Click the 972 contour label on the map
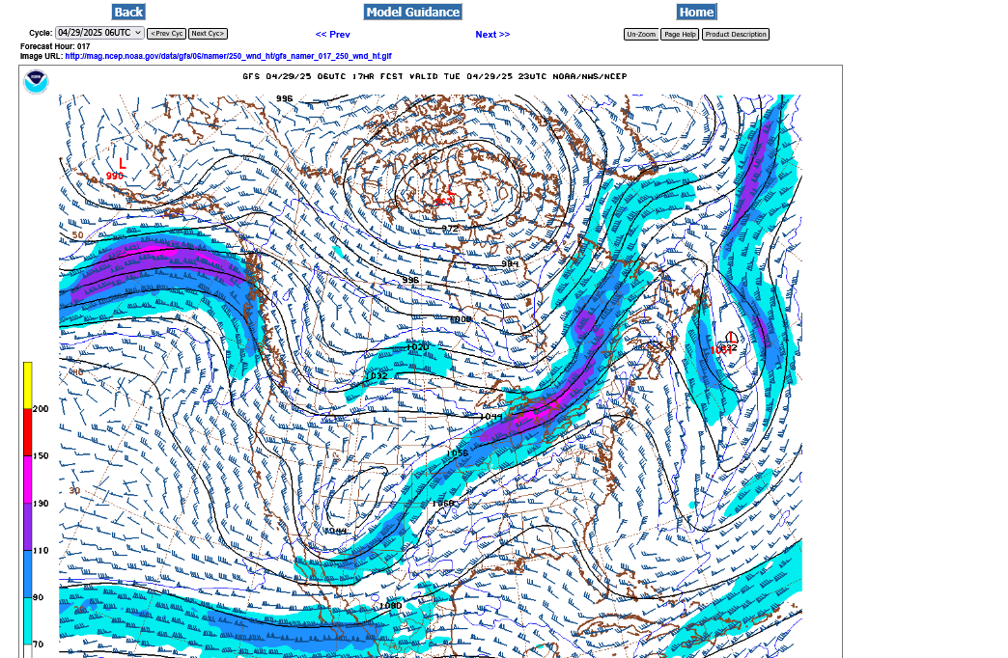Viewport: 1008px width, 658px height. 450,228
